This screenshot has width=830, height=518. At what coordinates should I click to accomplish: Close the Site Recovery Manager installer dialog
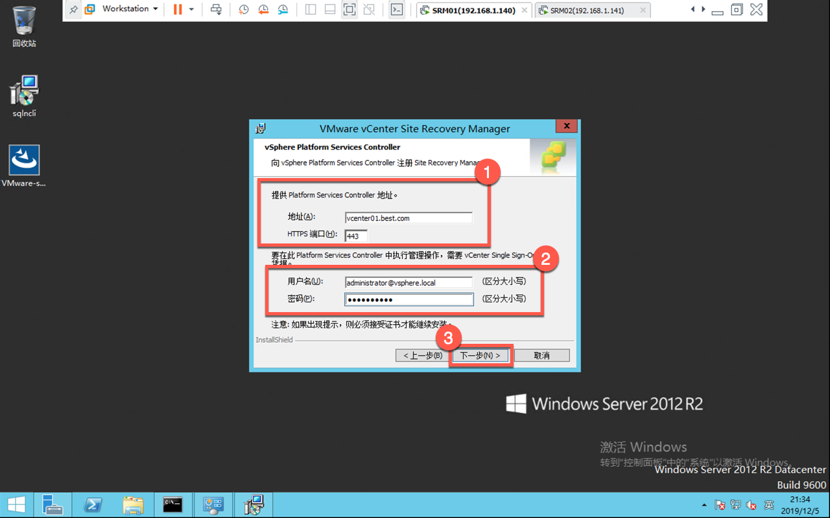(566, 126)
